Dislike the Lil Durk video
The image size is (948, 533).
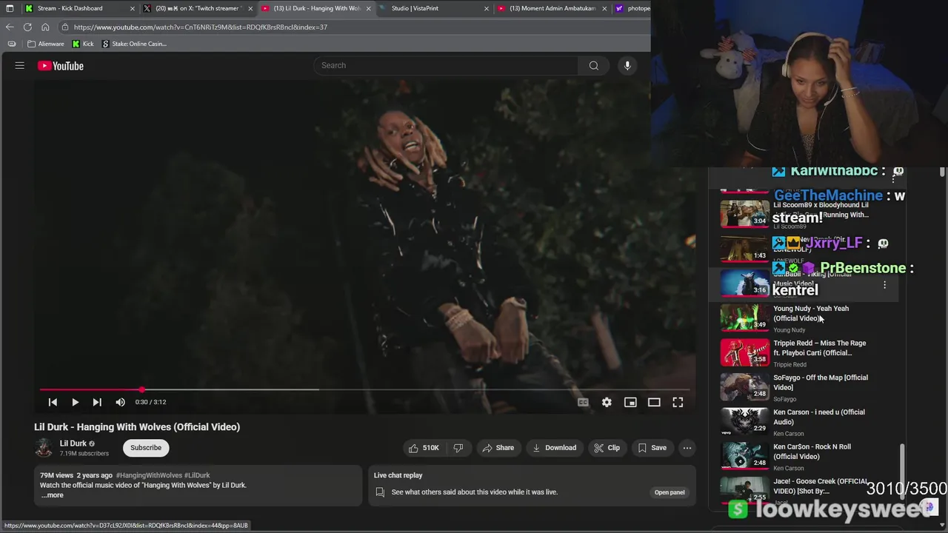[458, 448]
